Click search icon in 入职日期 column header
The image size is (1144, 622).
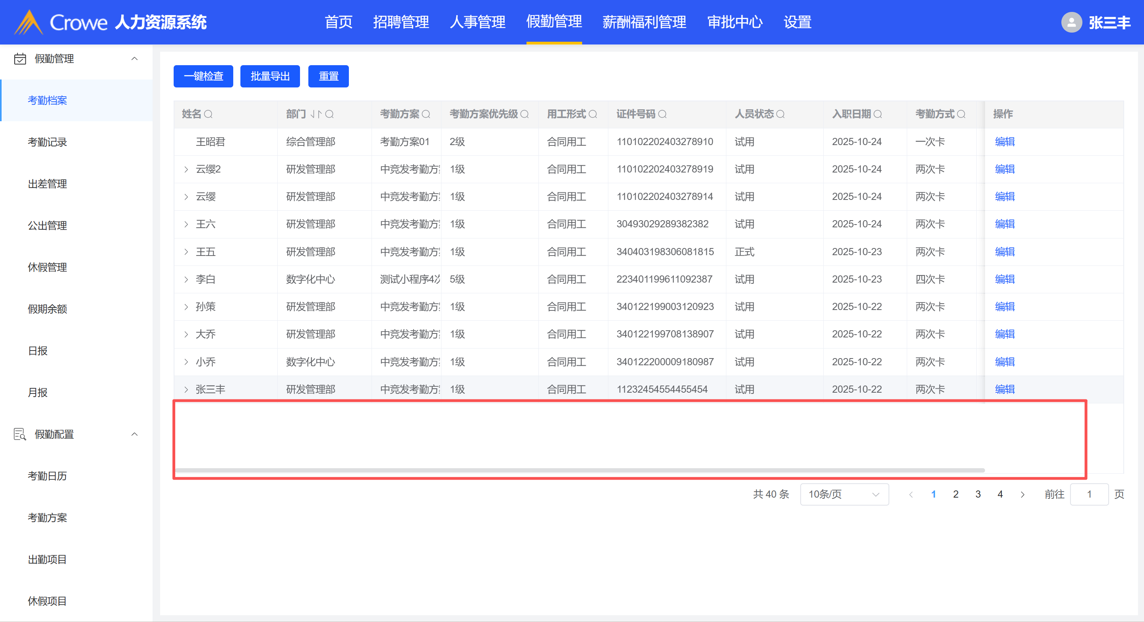[877, 114]
